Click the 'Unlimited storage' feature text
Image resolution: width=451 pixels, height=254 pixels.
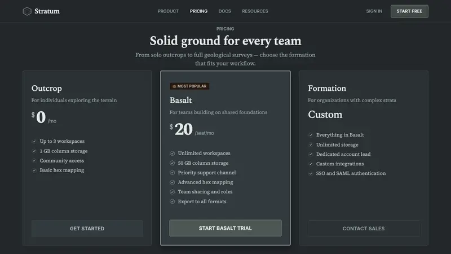tap(337, 144)
